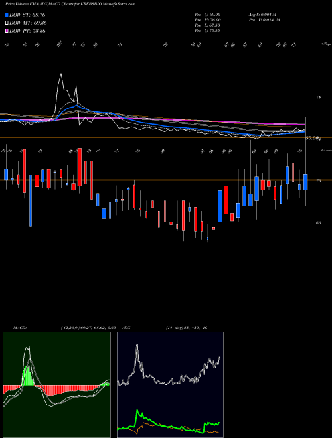Click the magenta DOW PT legend swatch

7,31
